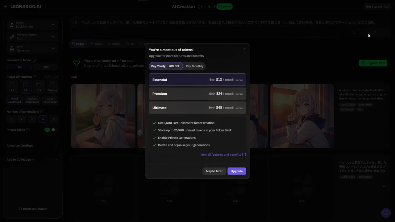
Task: Open the AI Creation help icon
Action: click(200, 6)
